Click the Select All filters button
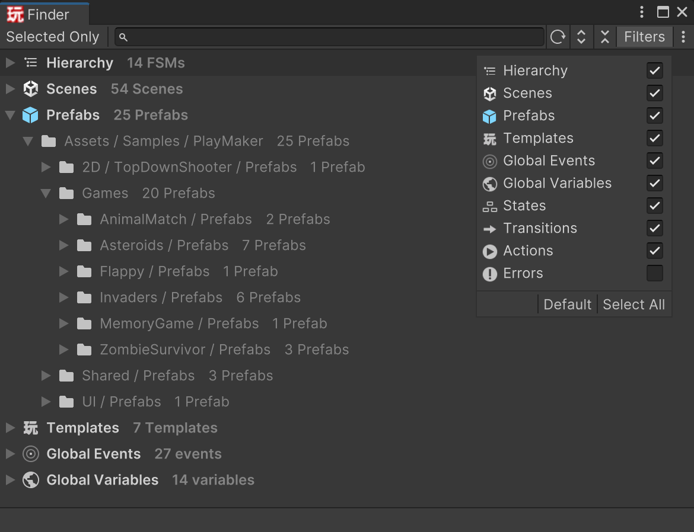The height and width of the screenshot is (532, 694). [x=634, y=305]
